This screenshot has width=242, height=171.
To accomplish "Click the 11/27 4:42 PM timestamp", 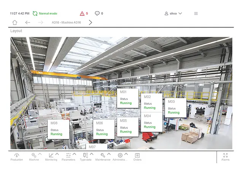I will coord(20,14).
